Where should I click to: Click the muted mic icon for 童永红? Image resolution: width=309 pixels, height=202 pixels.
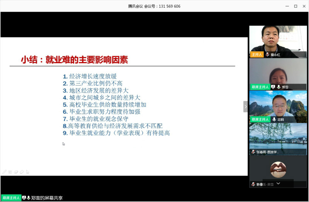click(267, 55)
